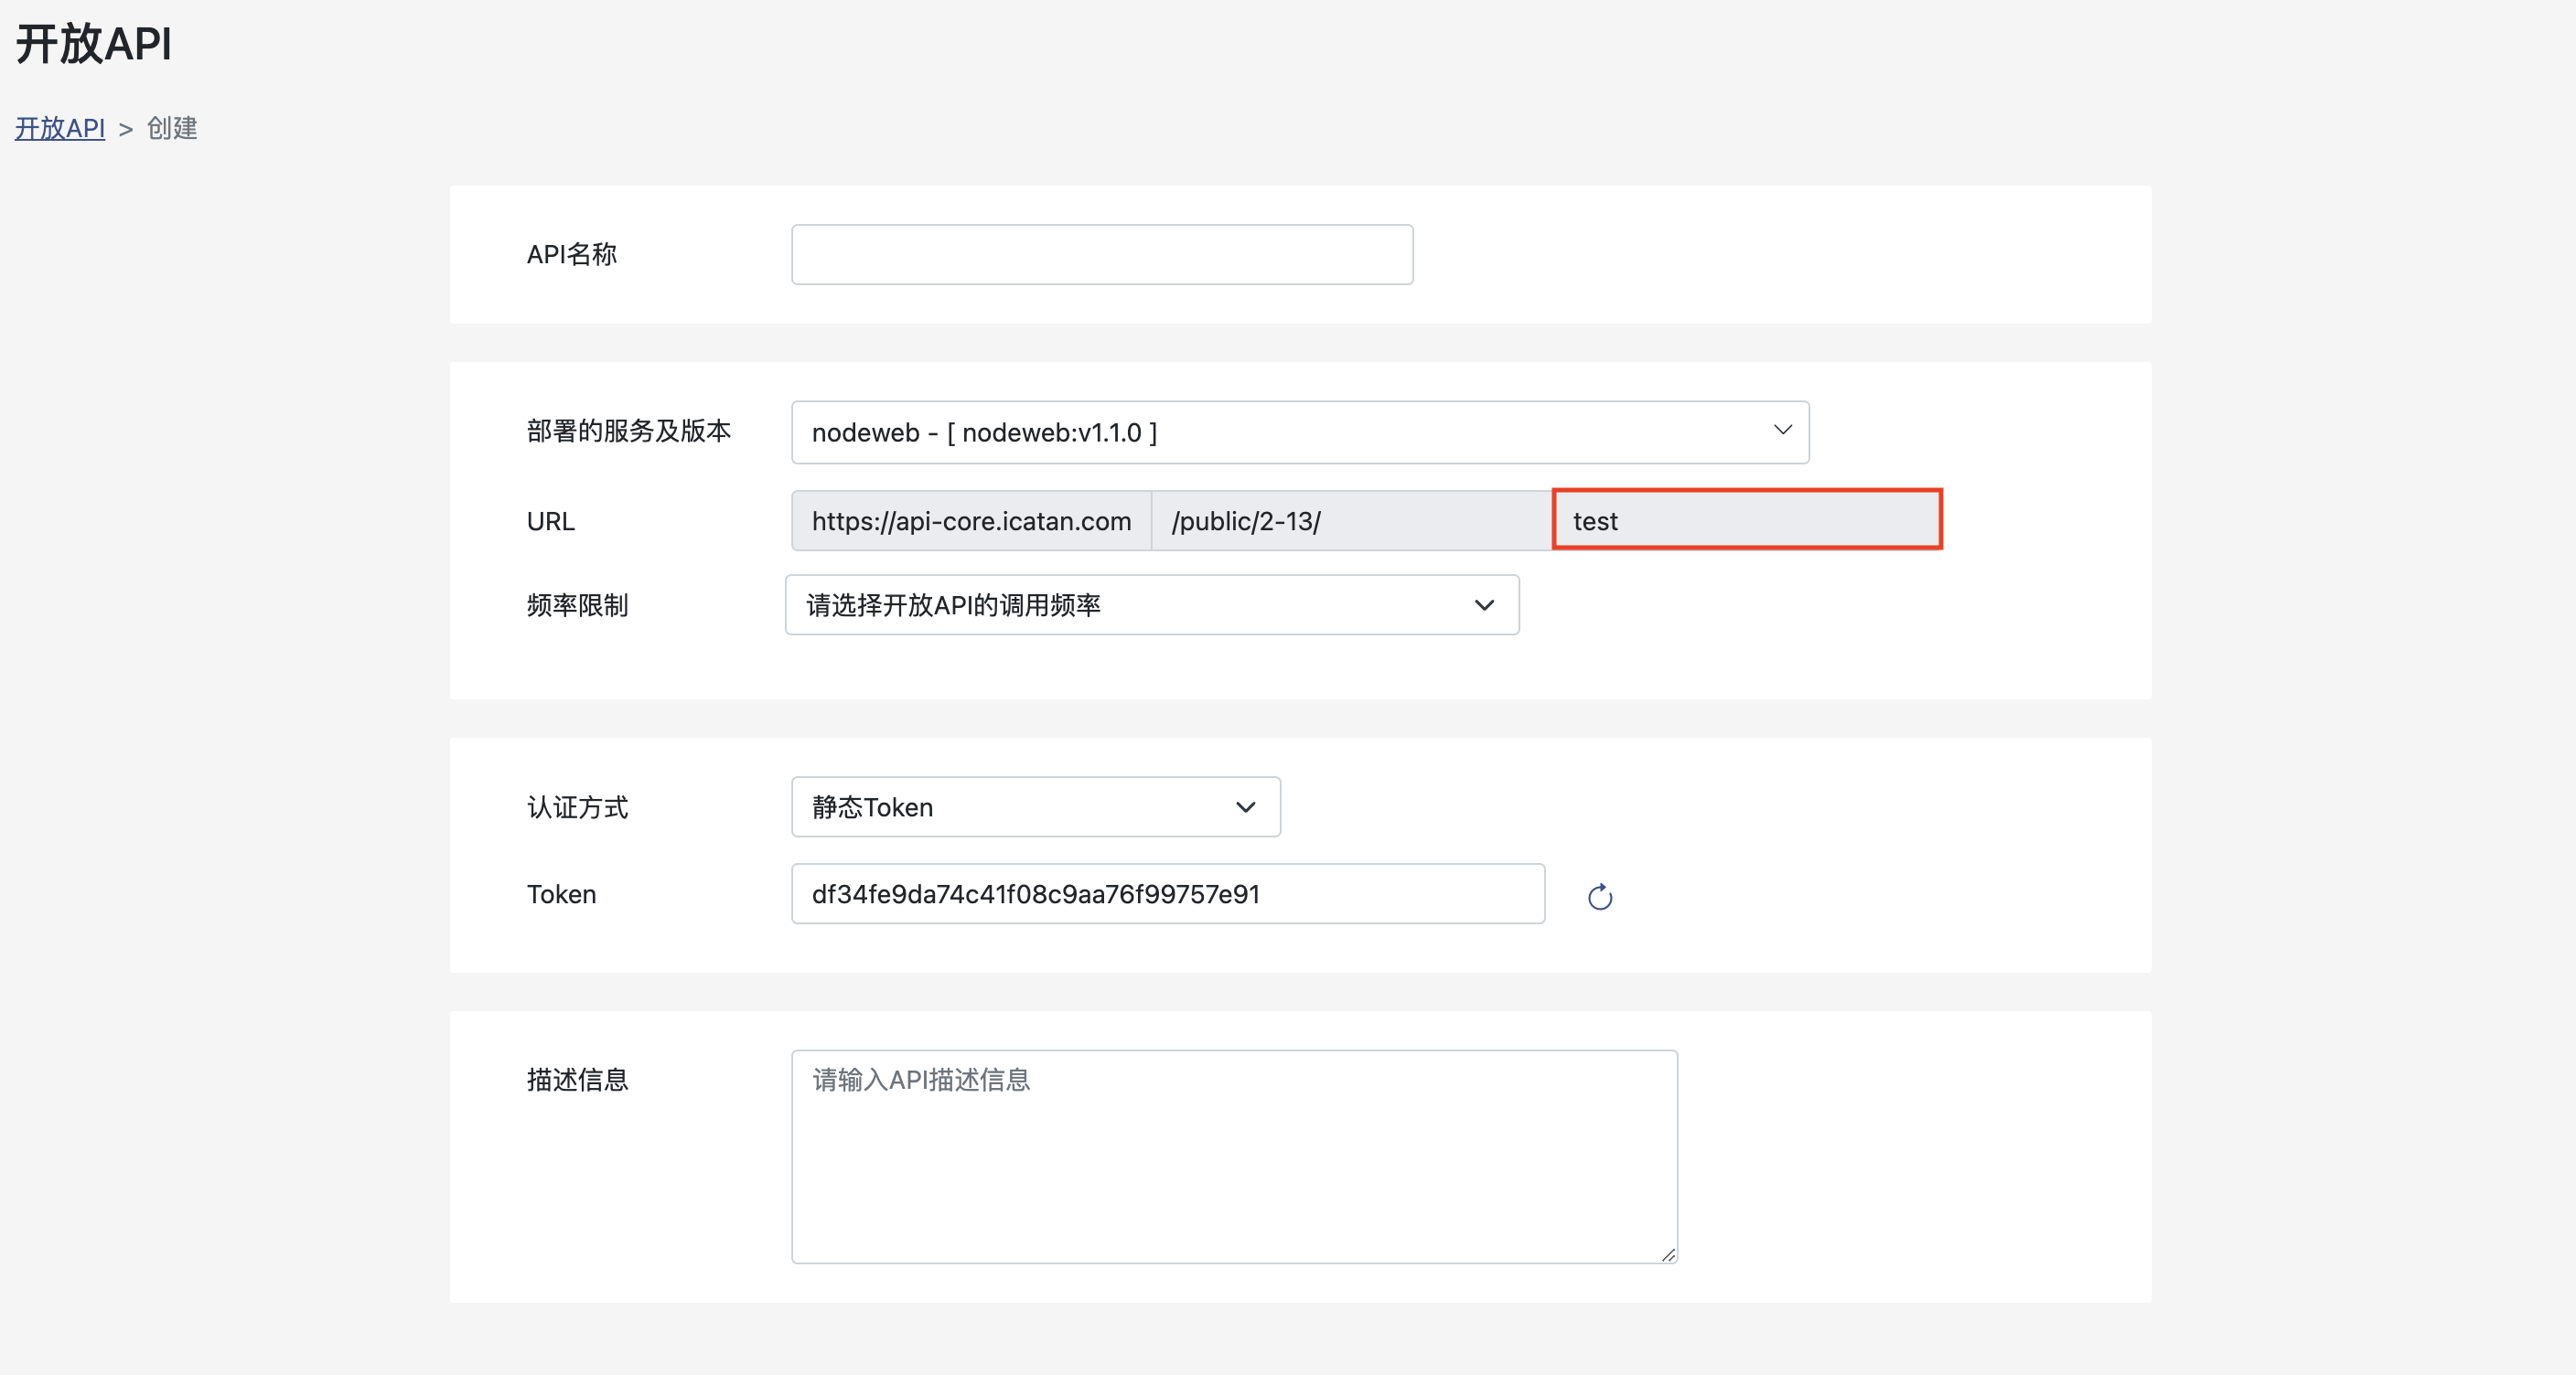
Task: Go back via 开放API breadcrumb link
Action: click(x=60, y=129)
